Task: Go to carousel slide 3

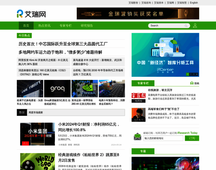Action: (x=194, y=74)
